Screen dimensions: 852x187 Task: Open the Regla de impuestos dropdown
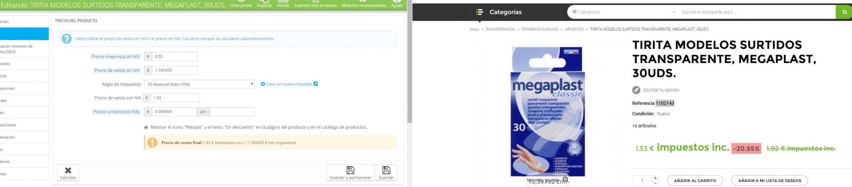click(199, 84)
